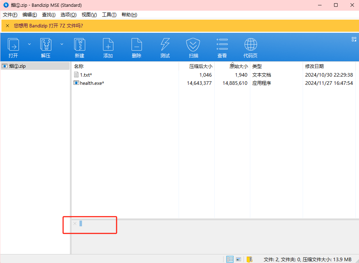This screenshot has height=263, width=359.
Task: Sort by the 原始大小 column header
Action: pos(232,66)
